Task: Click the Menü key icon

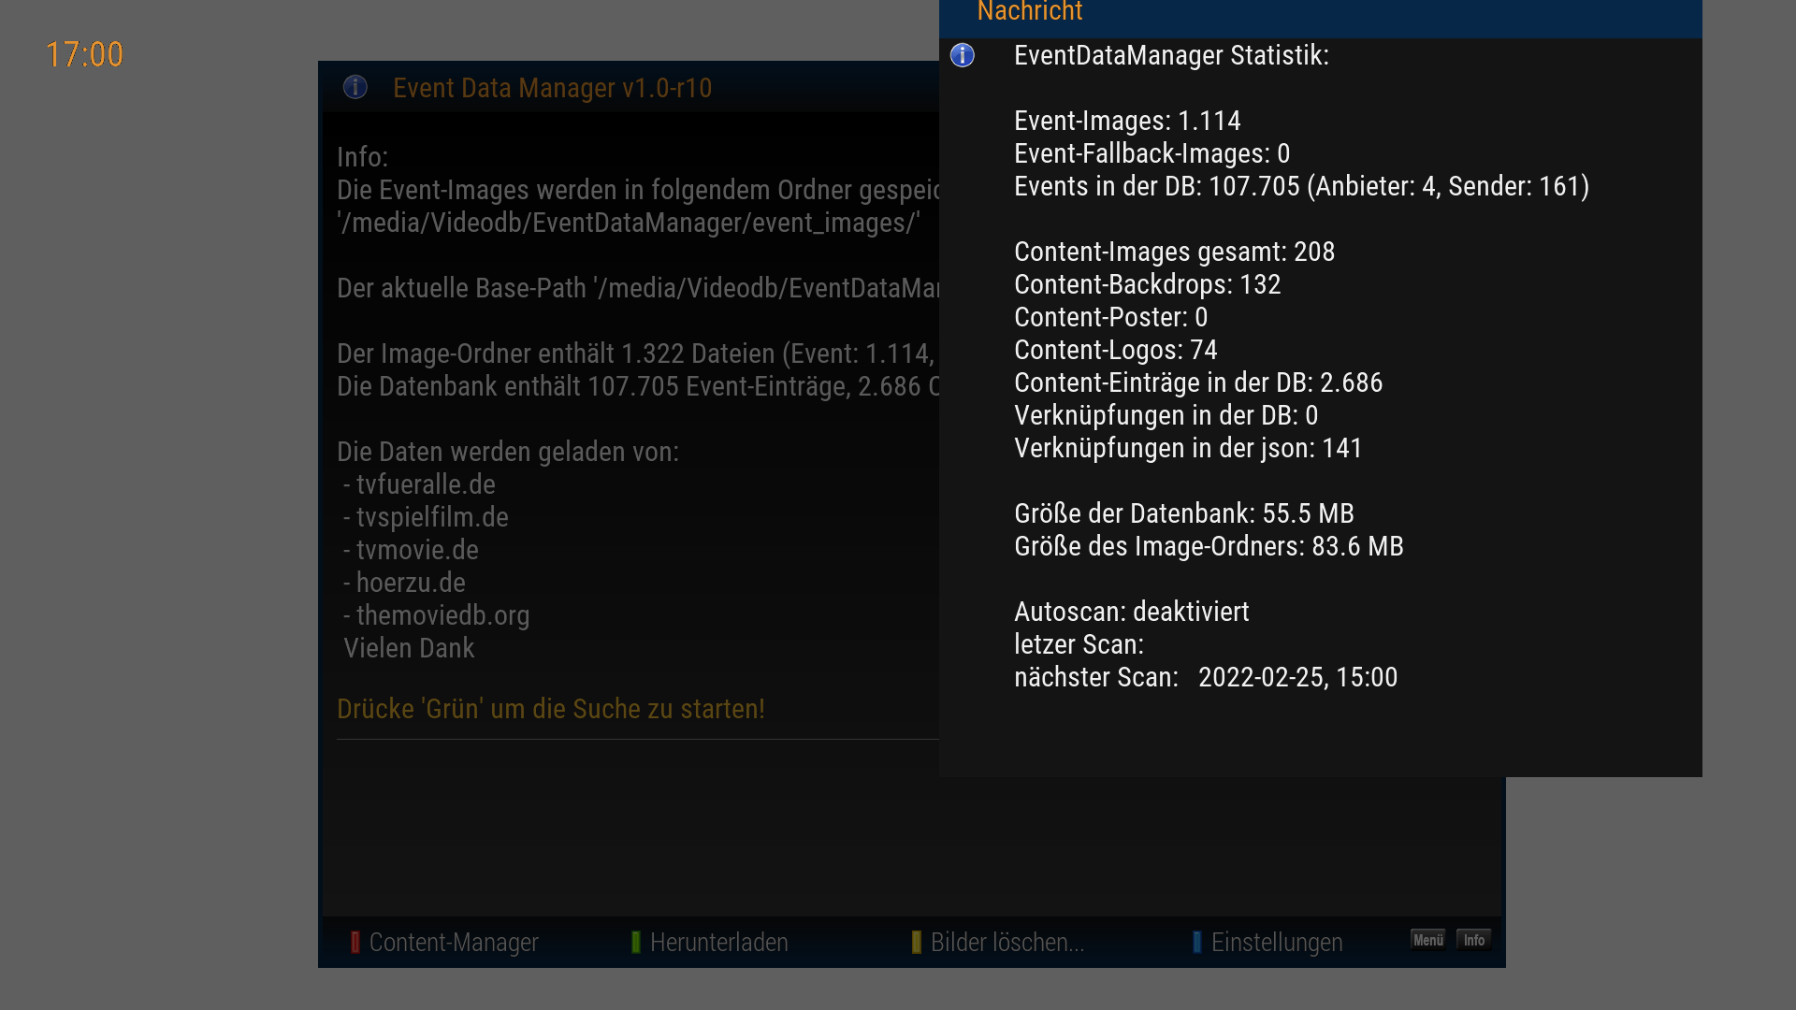Action: pyautogui.click(x=1427, y=940)
